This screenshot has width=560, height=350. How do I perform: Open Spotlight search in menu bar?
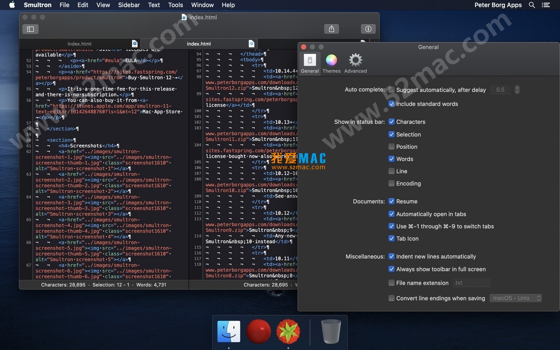pos(532,5)
